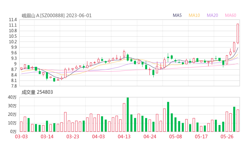Click the 11.4 price axis label

tap(13, 20)
